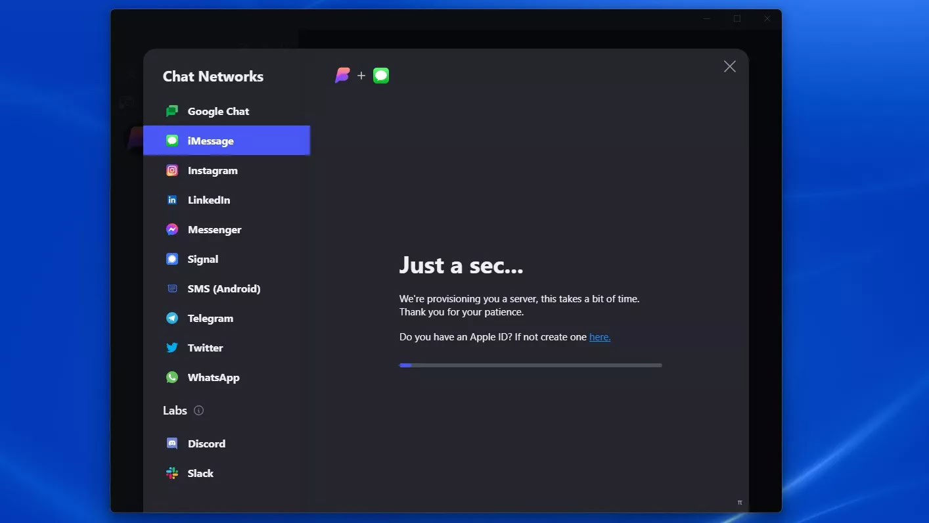The image size is (929, 523).
Task: Follow the 'here.' Apple ID link
Action: (x=600, y=337)
